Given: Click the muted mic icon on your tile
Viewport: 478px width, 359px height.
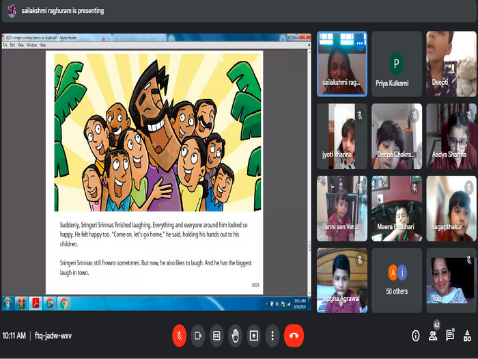Looking at the screenshot, I should pyautogui.click(x=469, y=259).
